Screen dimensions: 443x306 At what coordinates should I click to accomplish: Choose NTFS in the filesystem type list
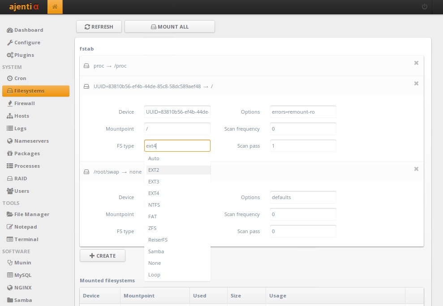pyautogui.click(x=154, y=205)
